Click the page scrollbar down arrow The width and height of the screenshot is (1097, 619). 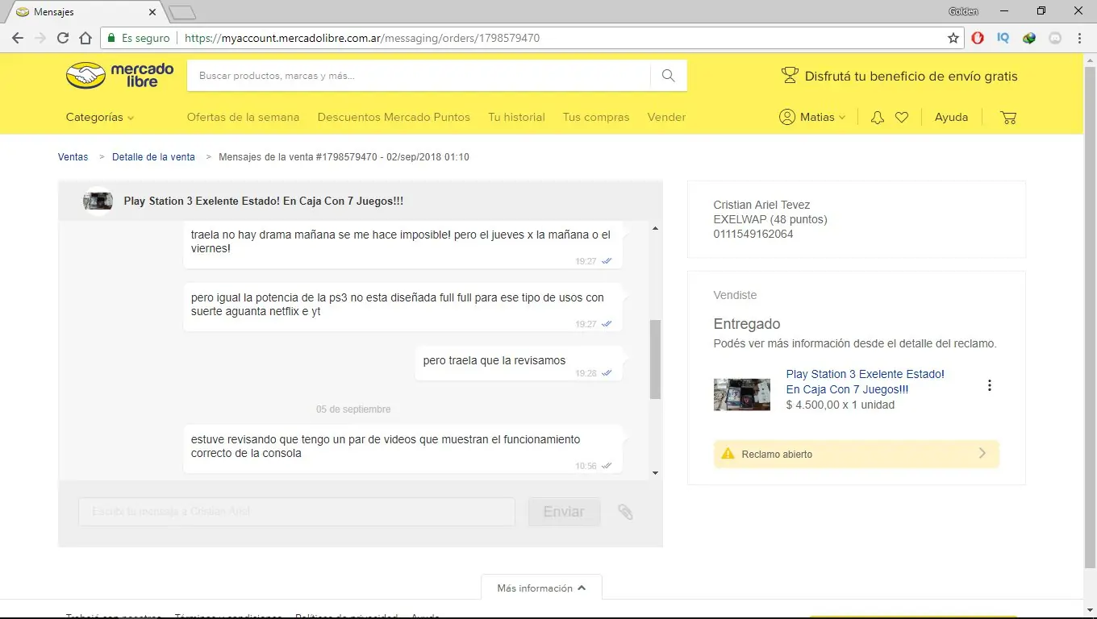tap(1091, 611)
